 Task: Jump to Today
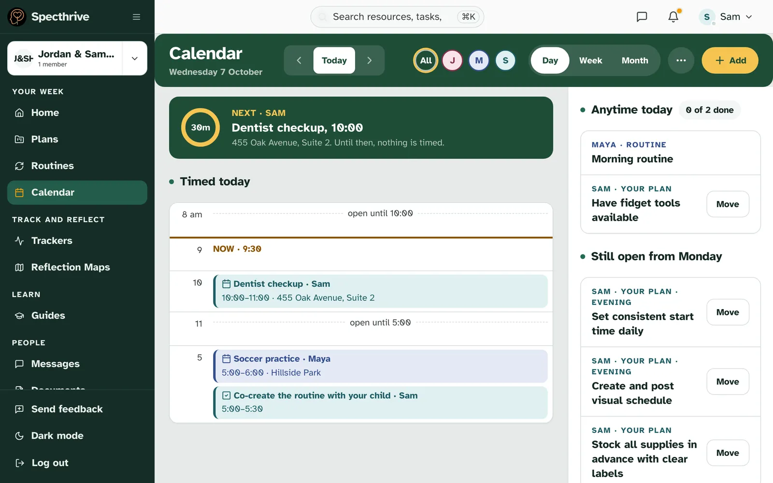334,60
